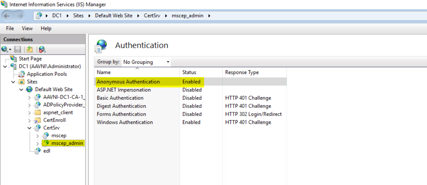Screen dimensions: 427x185
Task: Select the Windows Authentication row
Action: click(x=125, y=122)
